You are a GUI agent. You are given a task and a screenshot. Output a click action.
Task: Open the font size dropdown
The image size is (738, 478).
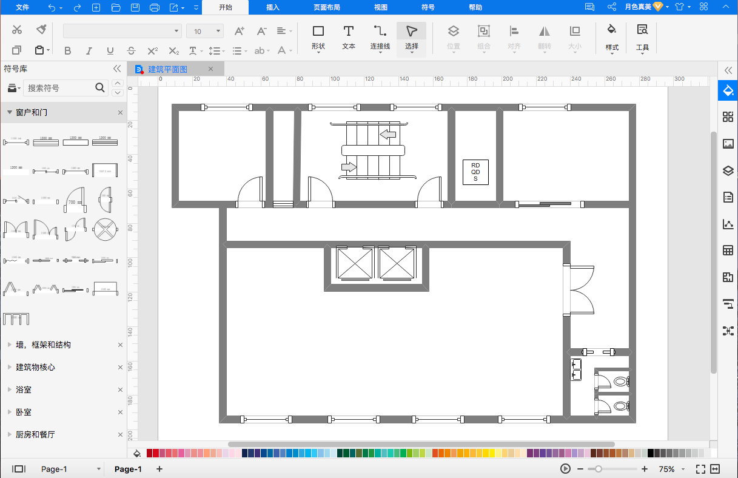[218, 31]
